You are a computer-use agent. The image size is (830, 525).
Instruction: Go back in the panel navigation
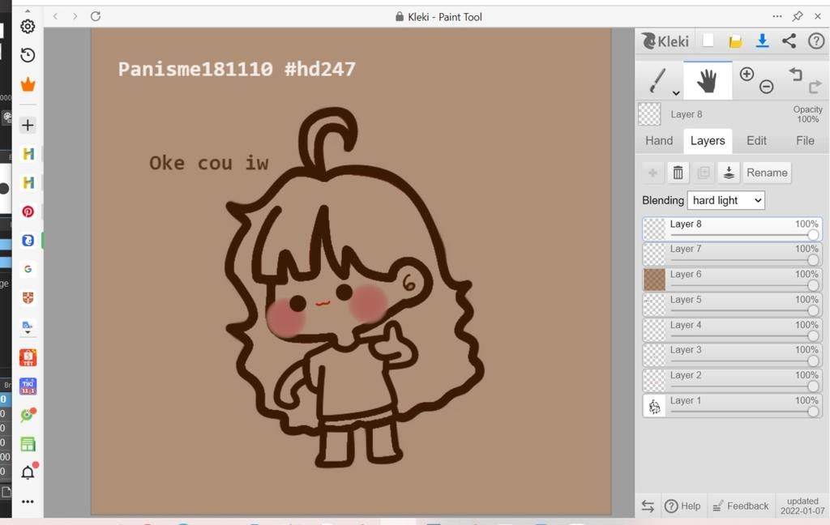(56, 16)
